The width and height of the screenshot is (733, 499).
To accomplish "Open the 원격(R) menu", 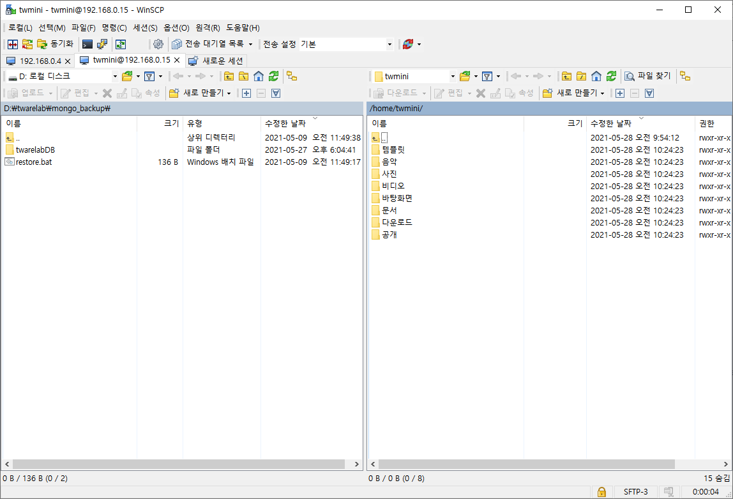I will coord(208,28).
